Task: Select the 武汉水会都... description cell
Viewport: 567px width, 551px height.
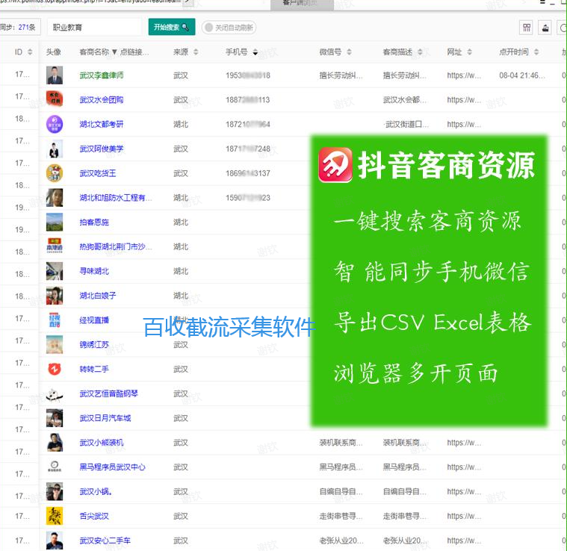Action: pyautogui.click(x=405, y=100)
